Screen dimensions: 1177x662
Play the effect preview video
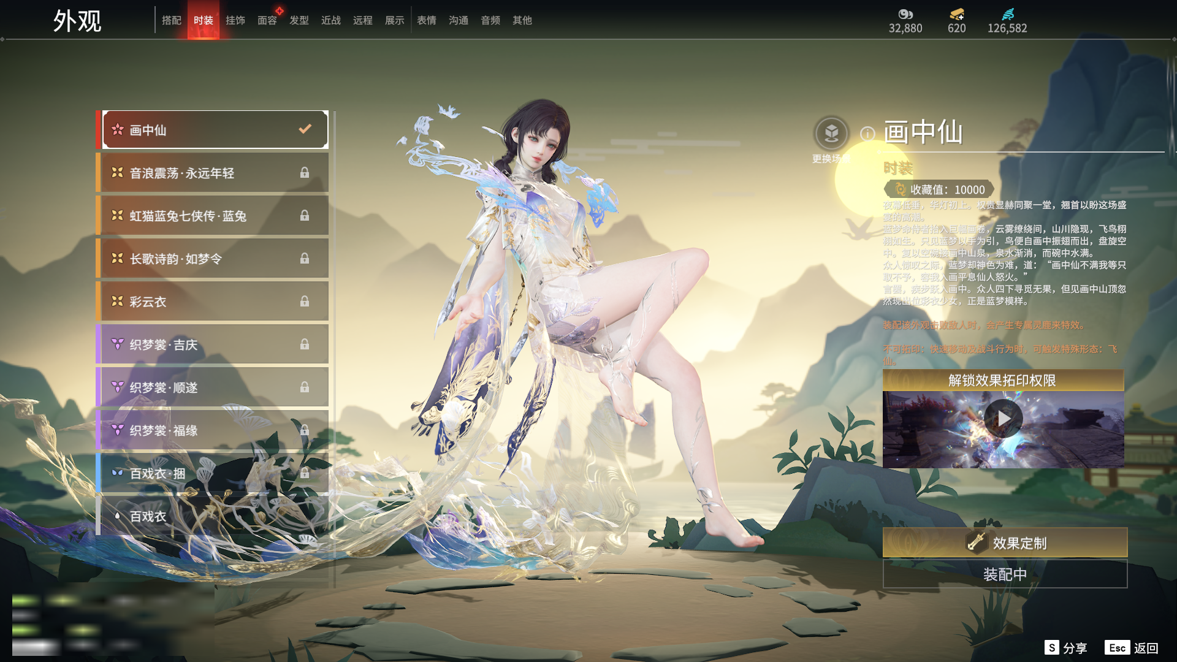pos(1003,419)
